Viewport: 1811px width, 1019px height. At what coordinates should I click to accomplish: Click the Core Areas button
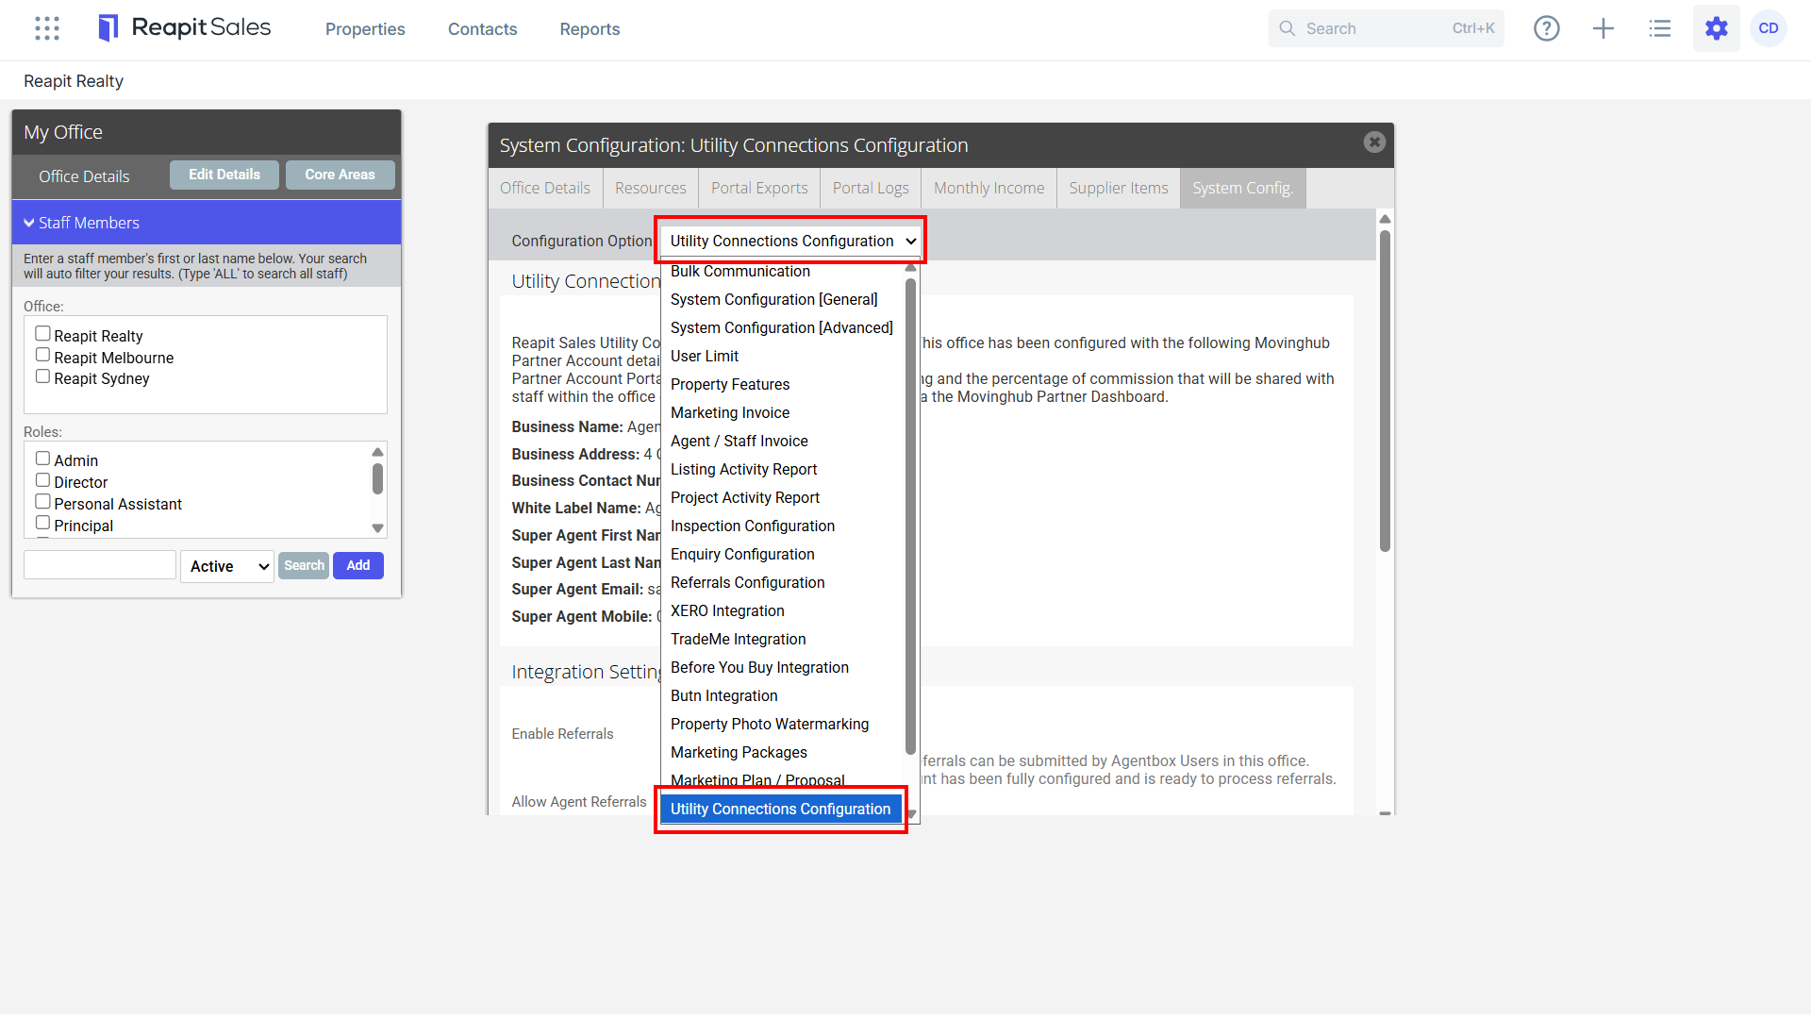(340, 175)
